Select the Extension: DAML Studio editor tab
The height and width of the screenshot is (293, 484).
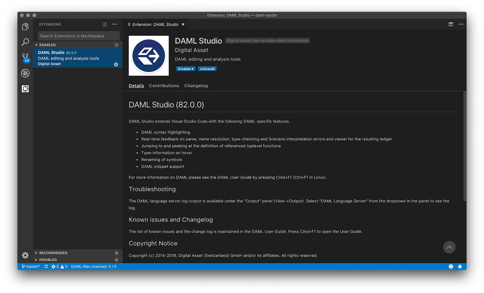click(x=155, y=24)
